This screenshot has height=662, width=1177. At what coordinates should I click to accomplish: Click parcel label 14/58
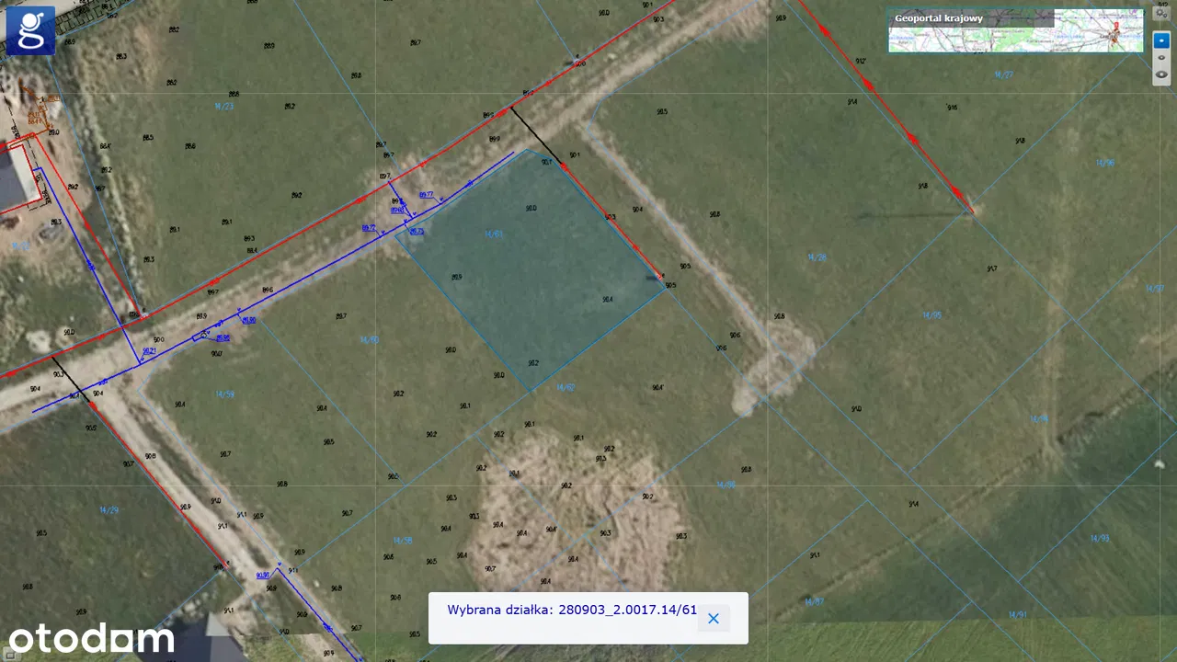coord(402,540)
